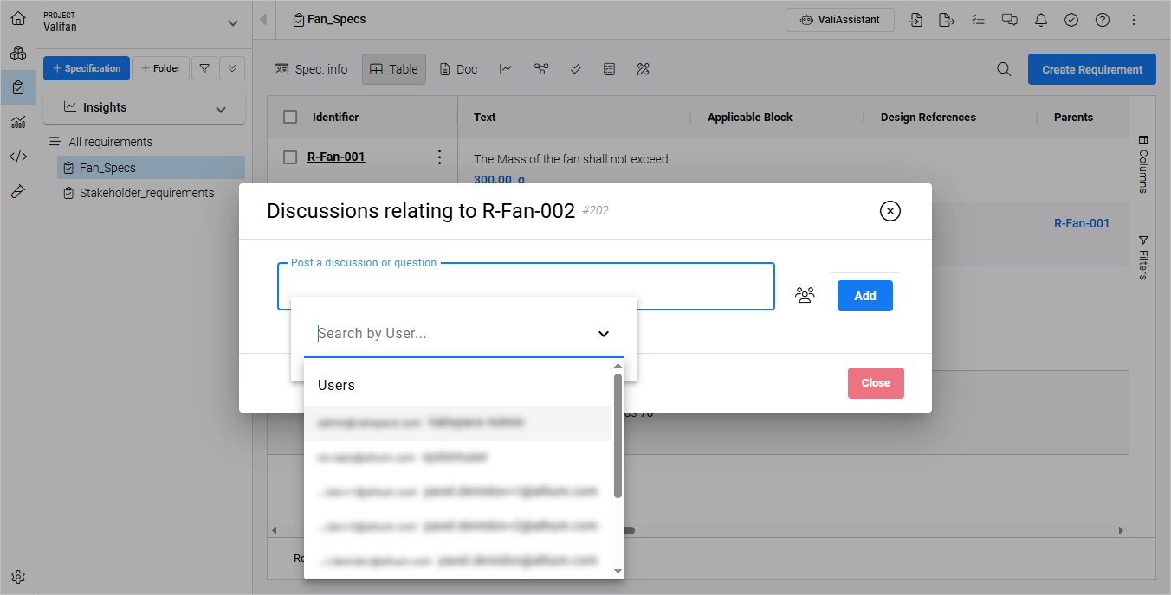Open the help question mark icon
This screenshot has width=1171, height=595.
point(1103,20)
